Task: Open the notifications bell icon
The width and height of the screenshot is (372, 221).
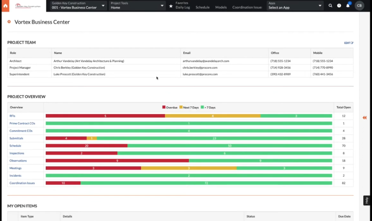Action: [x=348, y=5]
